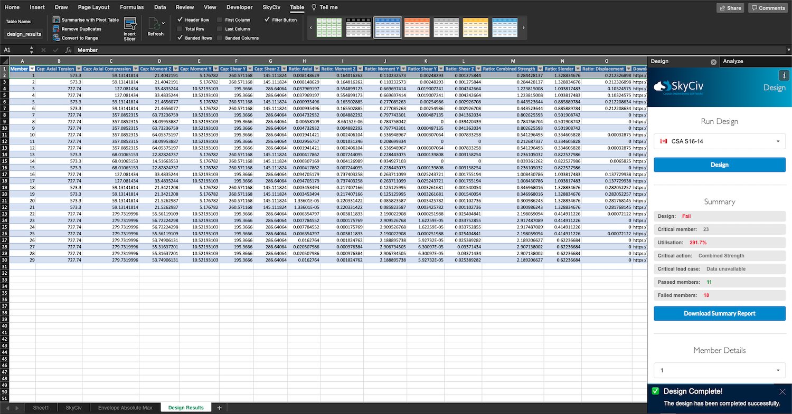
Task: Click the Tell me lightbulb icon
Action: coord(314,7)
